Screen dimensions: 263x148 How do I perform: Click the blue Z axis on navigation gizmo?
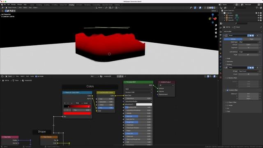click(213, 15)
